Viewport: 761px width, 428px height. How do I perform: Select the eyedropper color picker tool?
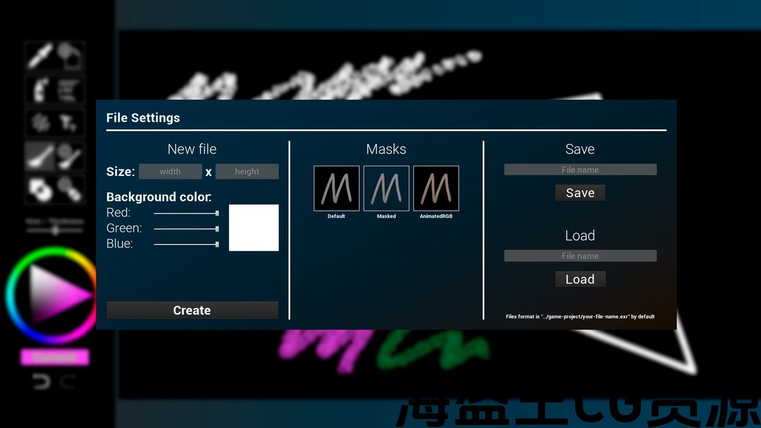pos(39,55)
